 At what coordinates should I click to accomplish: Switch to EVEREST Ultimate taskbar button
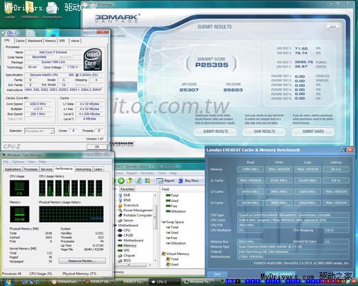click(99, 282)
